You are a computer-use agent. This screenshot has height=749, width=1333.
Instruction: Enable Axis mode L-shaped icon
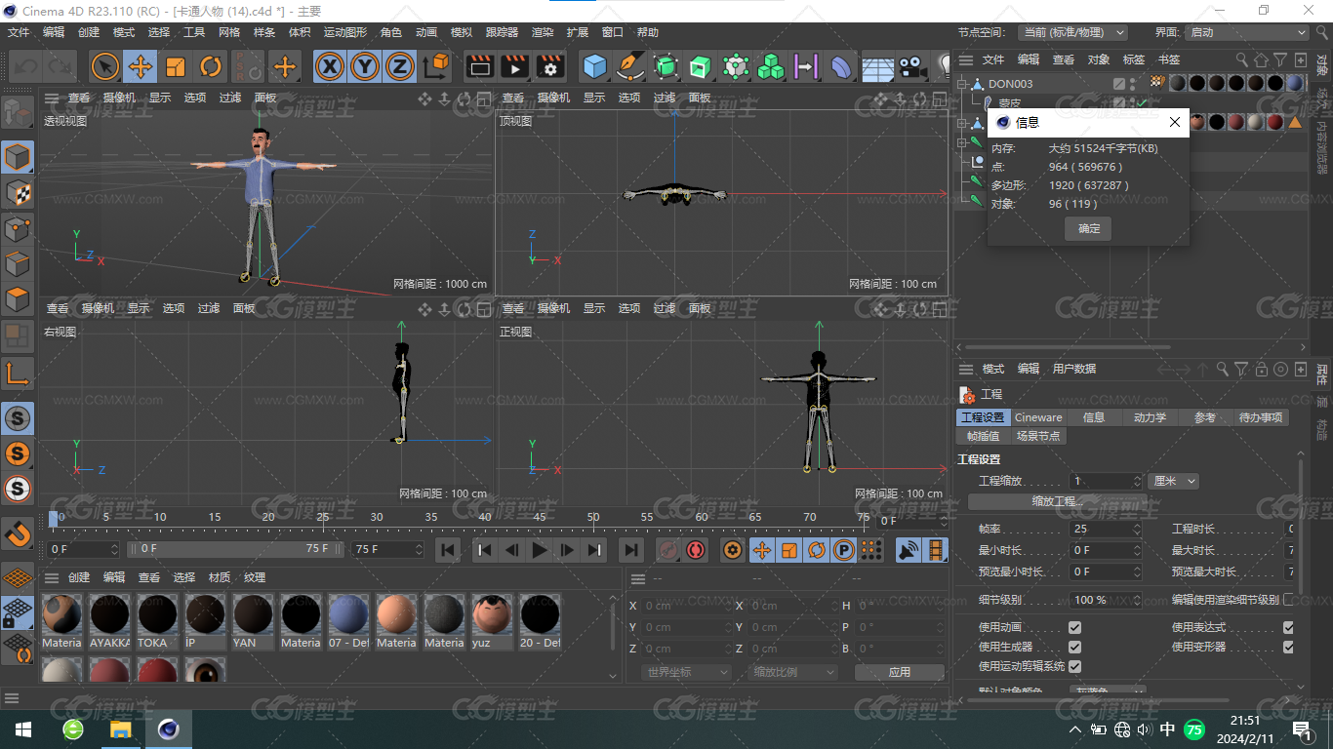click(18, 373)
